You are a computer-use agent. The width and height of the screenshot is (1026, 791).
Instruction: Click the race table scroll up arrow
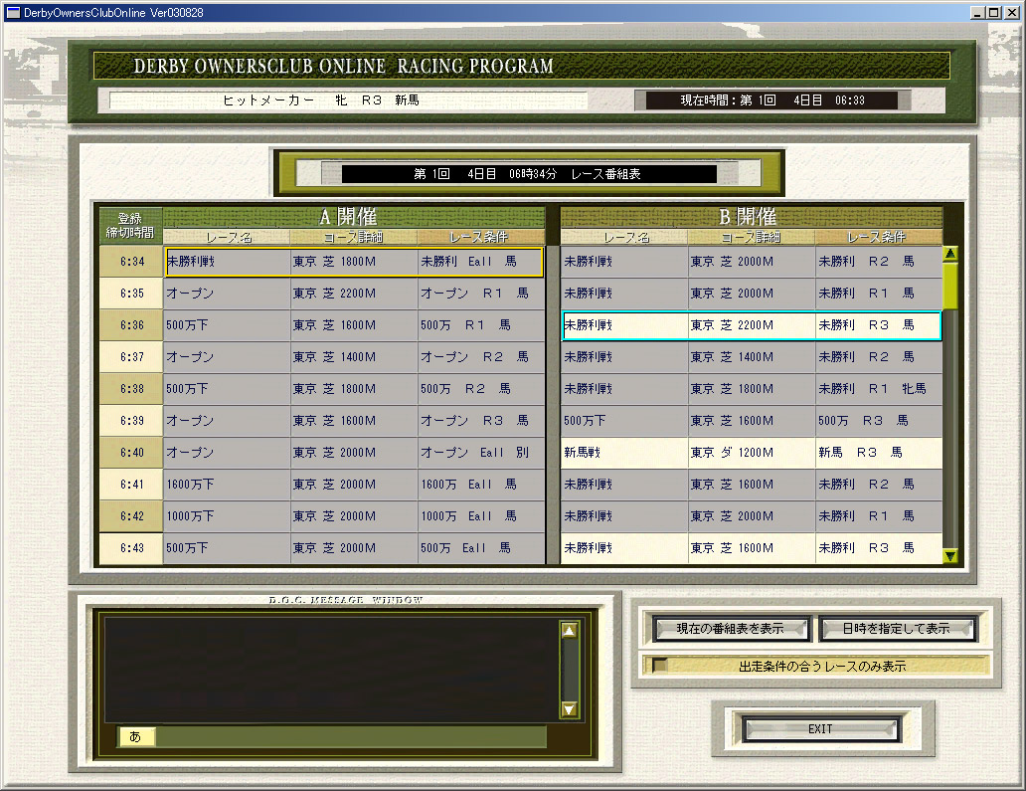click(950, 254)
